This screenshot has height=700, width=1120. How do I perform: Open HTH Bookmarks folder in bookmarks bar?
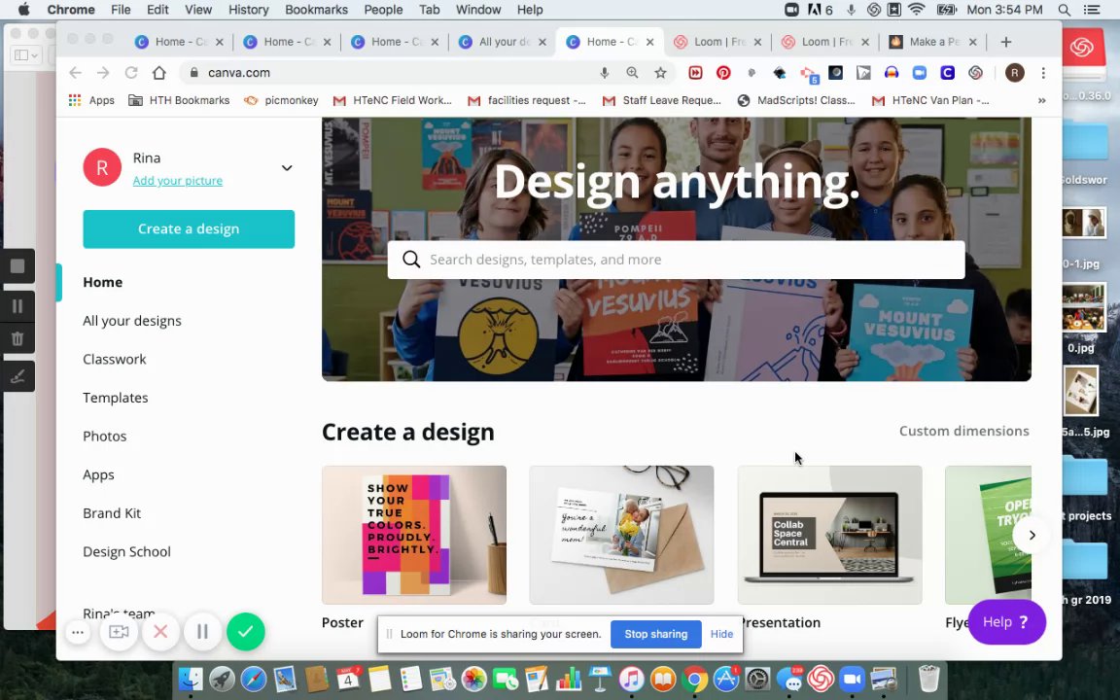[179, 101]
